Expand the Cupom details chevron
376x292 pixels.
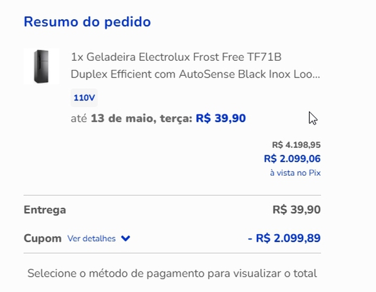126,238
